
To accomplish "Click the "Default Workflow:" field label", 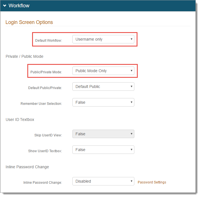I will pyautogui.click(x=48, y=41).
